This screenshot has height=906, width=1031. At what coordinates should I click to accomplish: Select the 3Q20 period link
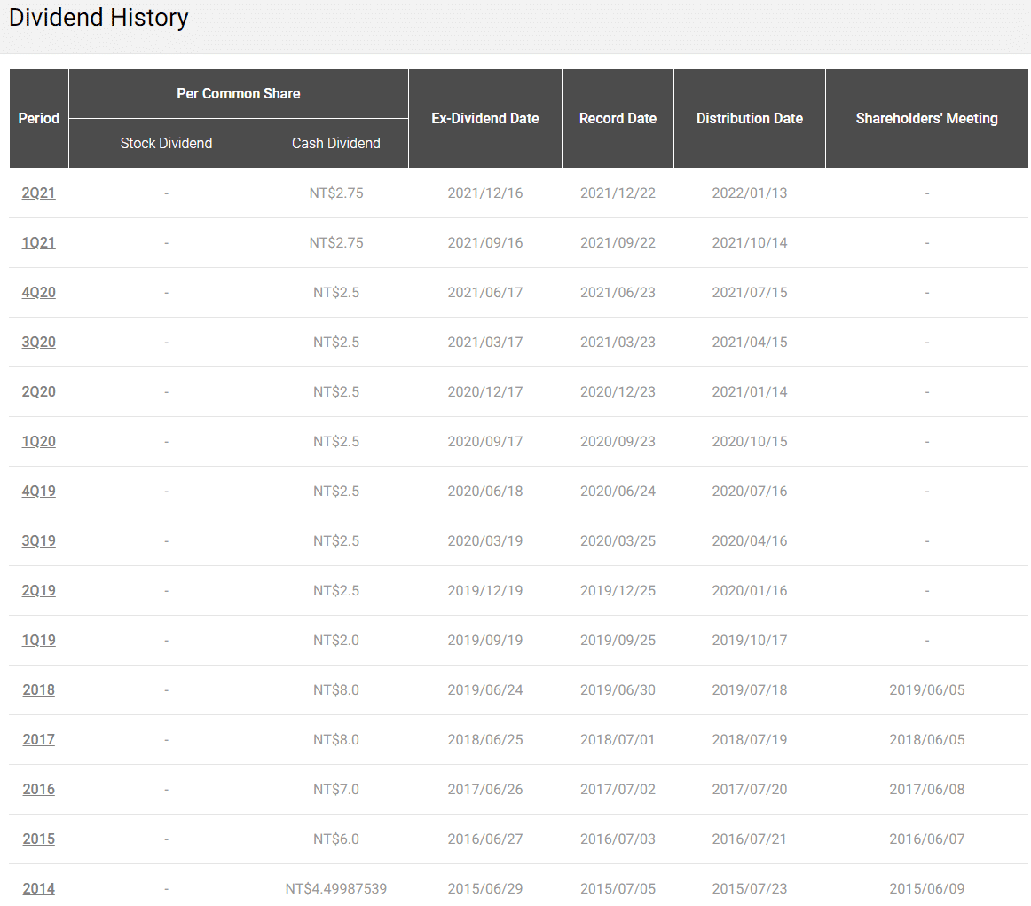click(38, 342)
